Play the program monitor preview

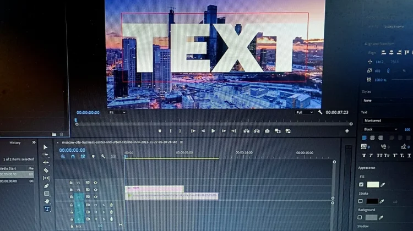[213, 131]
